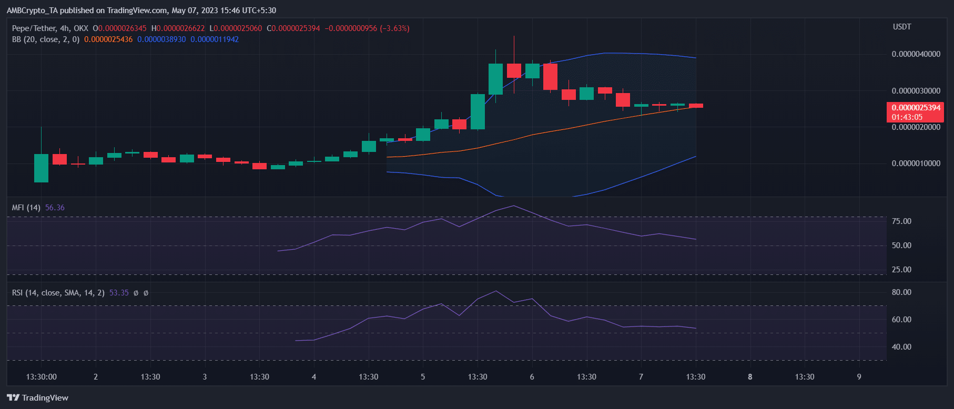Click the date label 8 on time axis
Viewport: 954px width, 409px height.
[750, 377]
